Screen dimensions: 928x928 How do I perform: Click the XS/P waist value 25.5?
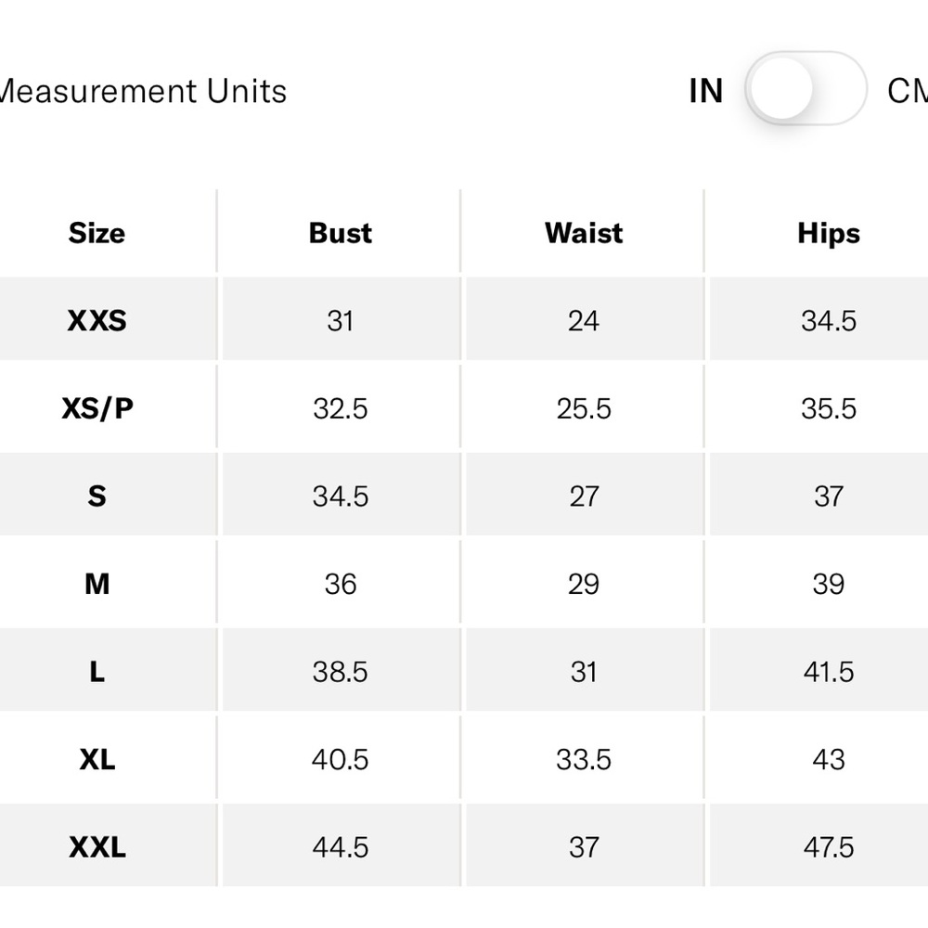click(x=584, y=408)
